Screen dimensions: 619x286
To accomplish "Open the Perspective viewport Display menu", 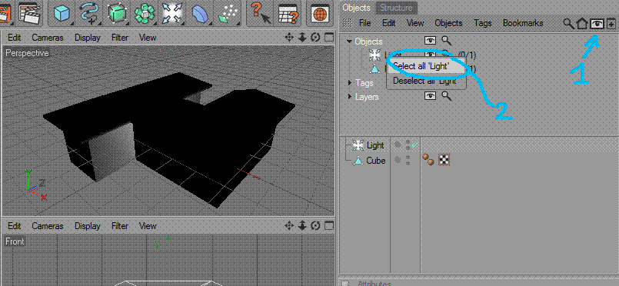I will tap(87, 38).
